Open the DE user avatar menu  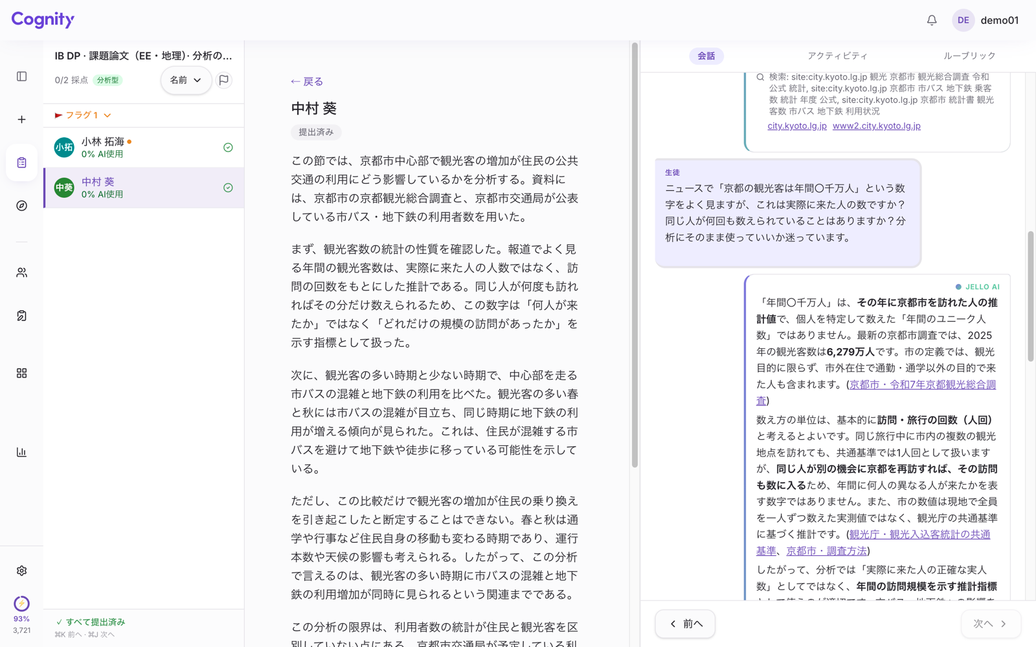pyautogui.click(x=963, y=20)
